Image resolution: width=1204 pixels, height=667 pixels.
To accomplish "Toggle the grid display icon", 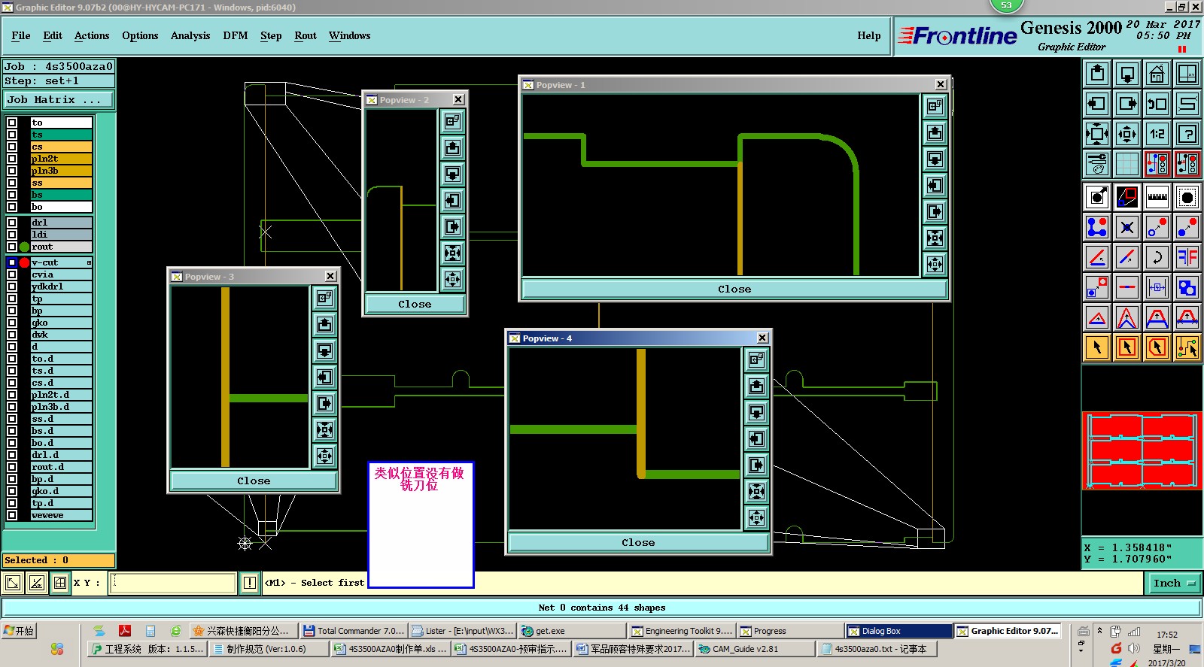I will 1127,164.
